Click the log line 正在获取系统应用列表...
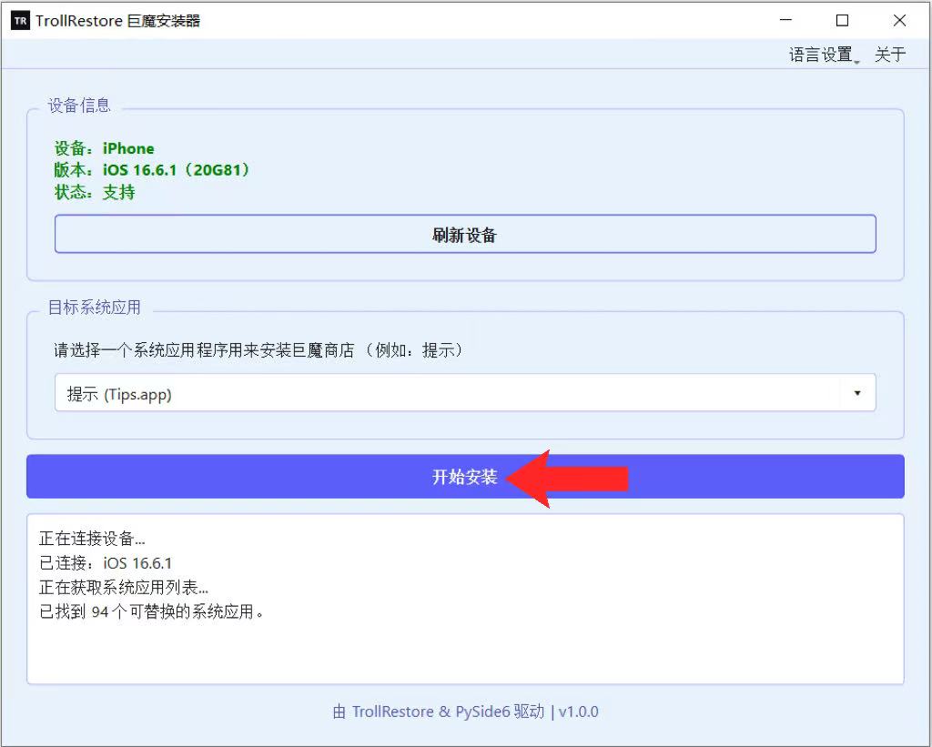This screenshot has width=932, height=747. point(124,587)
